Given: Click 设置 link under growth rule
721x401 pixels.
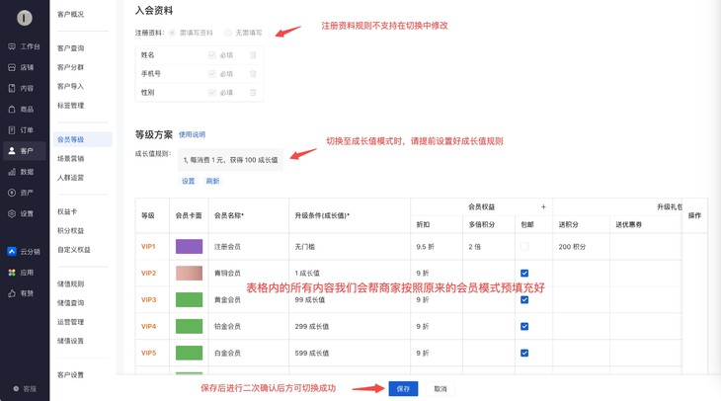Looking at the screenshot, I should tap(188, 181).
